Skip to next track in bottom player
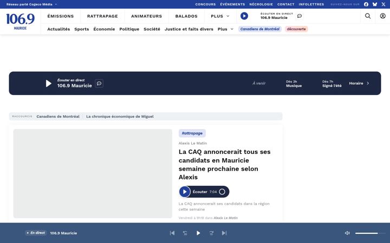 click(x=224, y=233)
